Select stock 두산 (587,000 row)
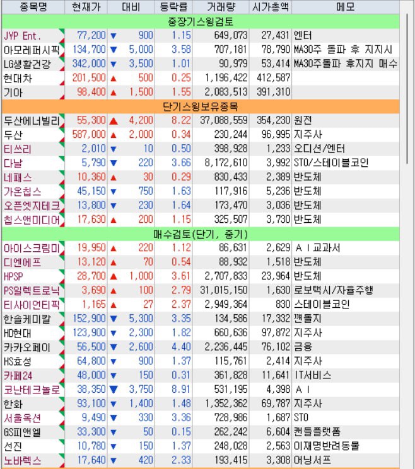The width and height of the screenshot is (415, 469). tap(33, 135)
